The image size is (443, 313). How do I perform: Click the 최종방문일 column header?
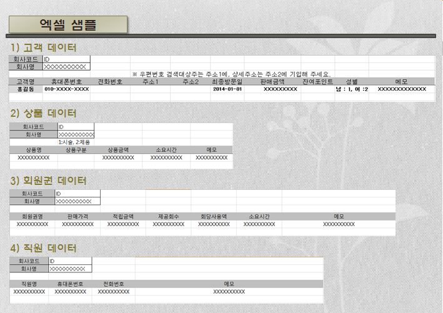(x=227, y=81)
